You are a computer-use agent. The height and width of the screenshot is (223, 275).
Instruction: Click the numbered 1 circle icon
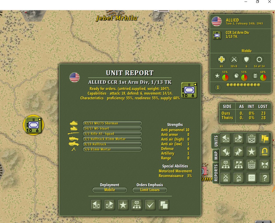(x=218, y=87)
